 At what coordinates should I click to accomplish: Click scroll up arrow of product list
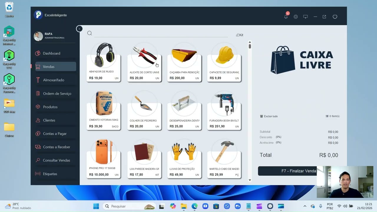pos(250,42)
